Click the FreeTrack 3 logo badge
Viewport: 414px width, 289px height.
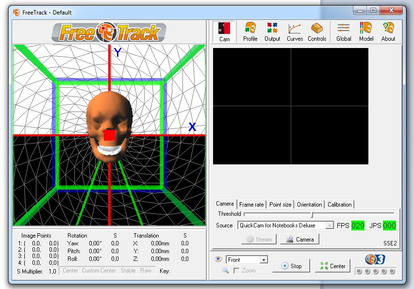[x=375, y=259]
